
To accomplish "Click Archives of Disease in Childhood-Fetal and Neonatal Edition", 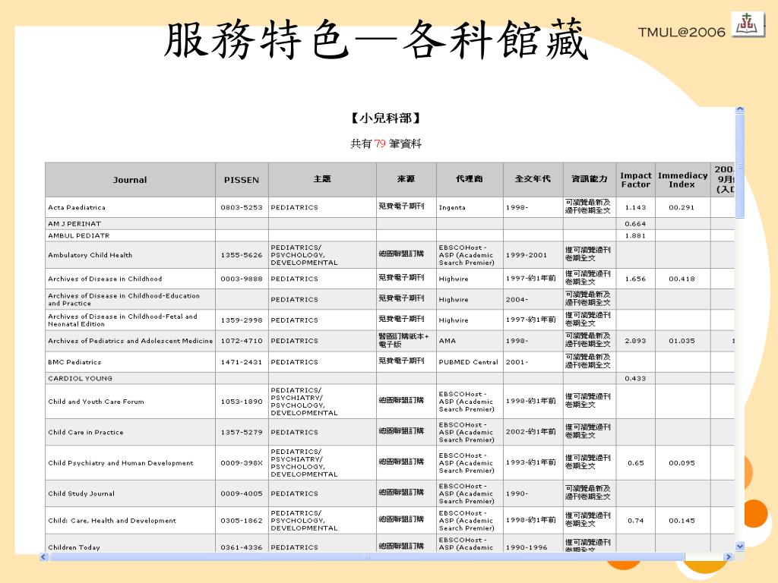I will 122,320.
